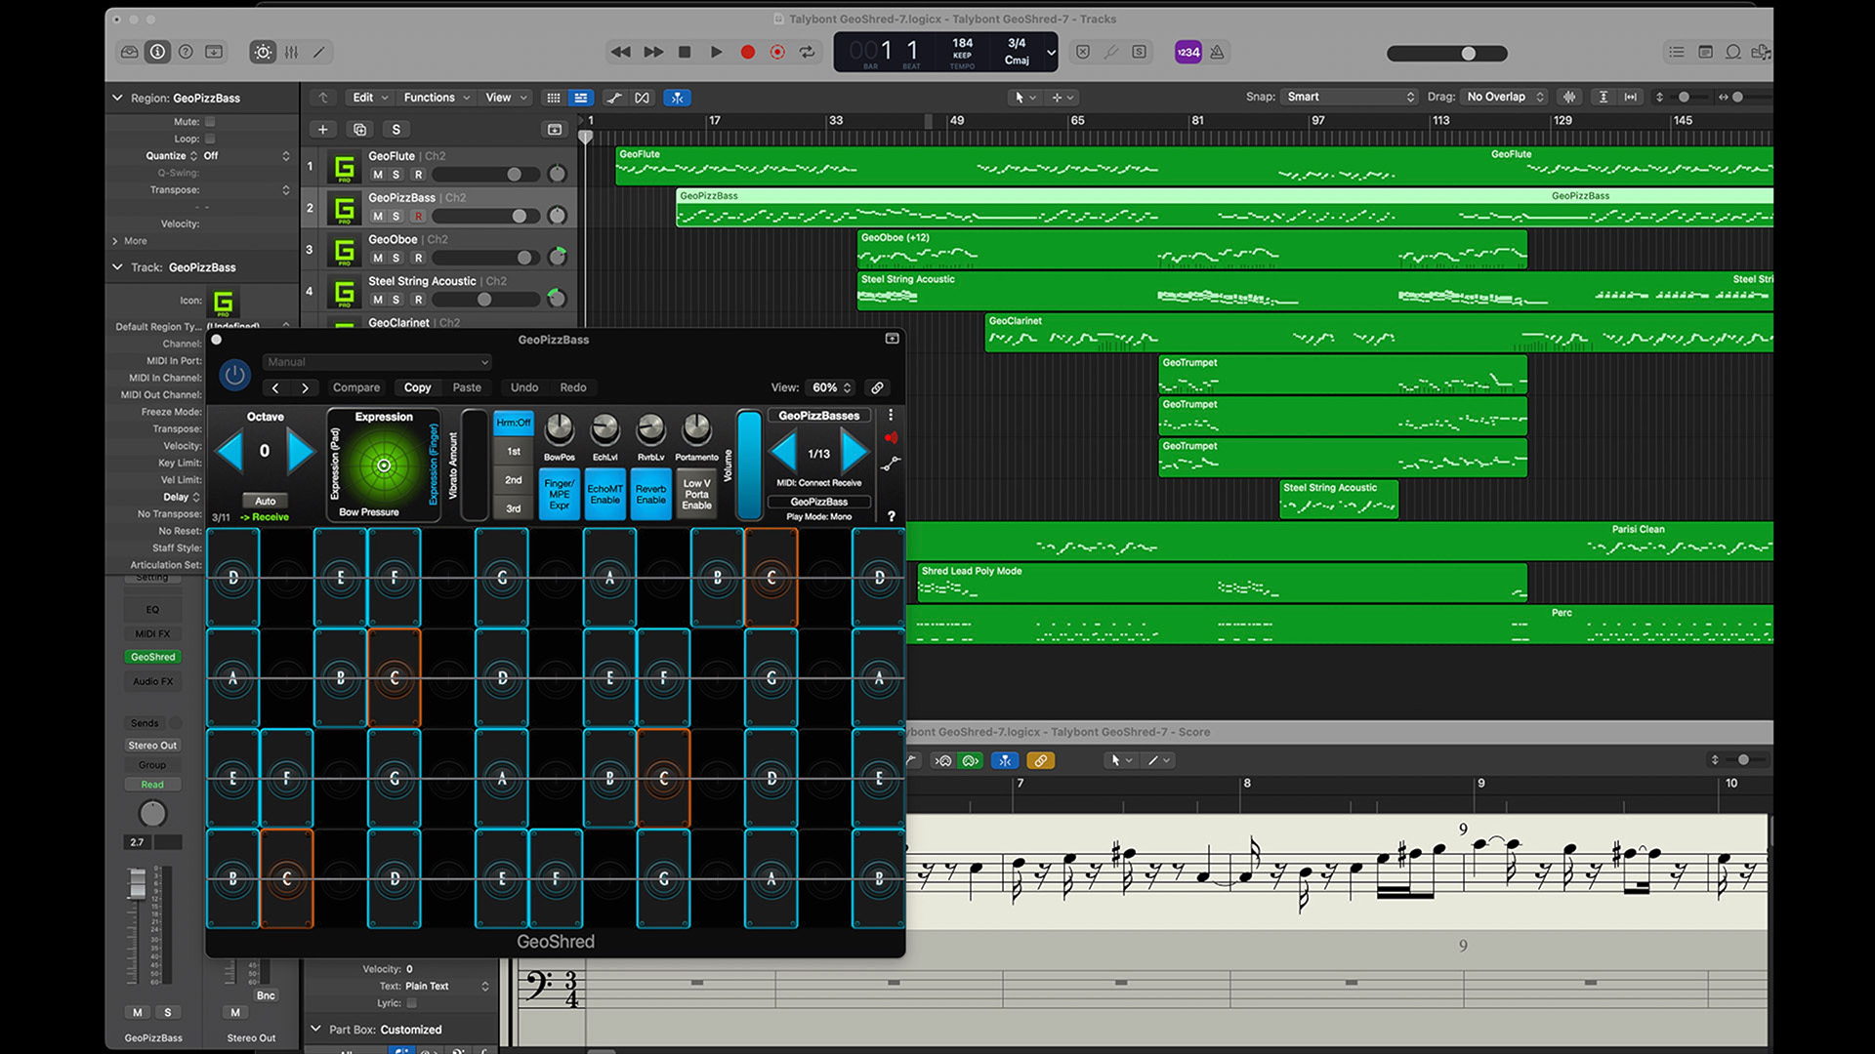Screen dimensions: 1875x1054
Task: Toggle the global Solo S button
Action: [396, 129]
